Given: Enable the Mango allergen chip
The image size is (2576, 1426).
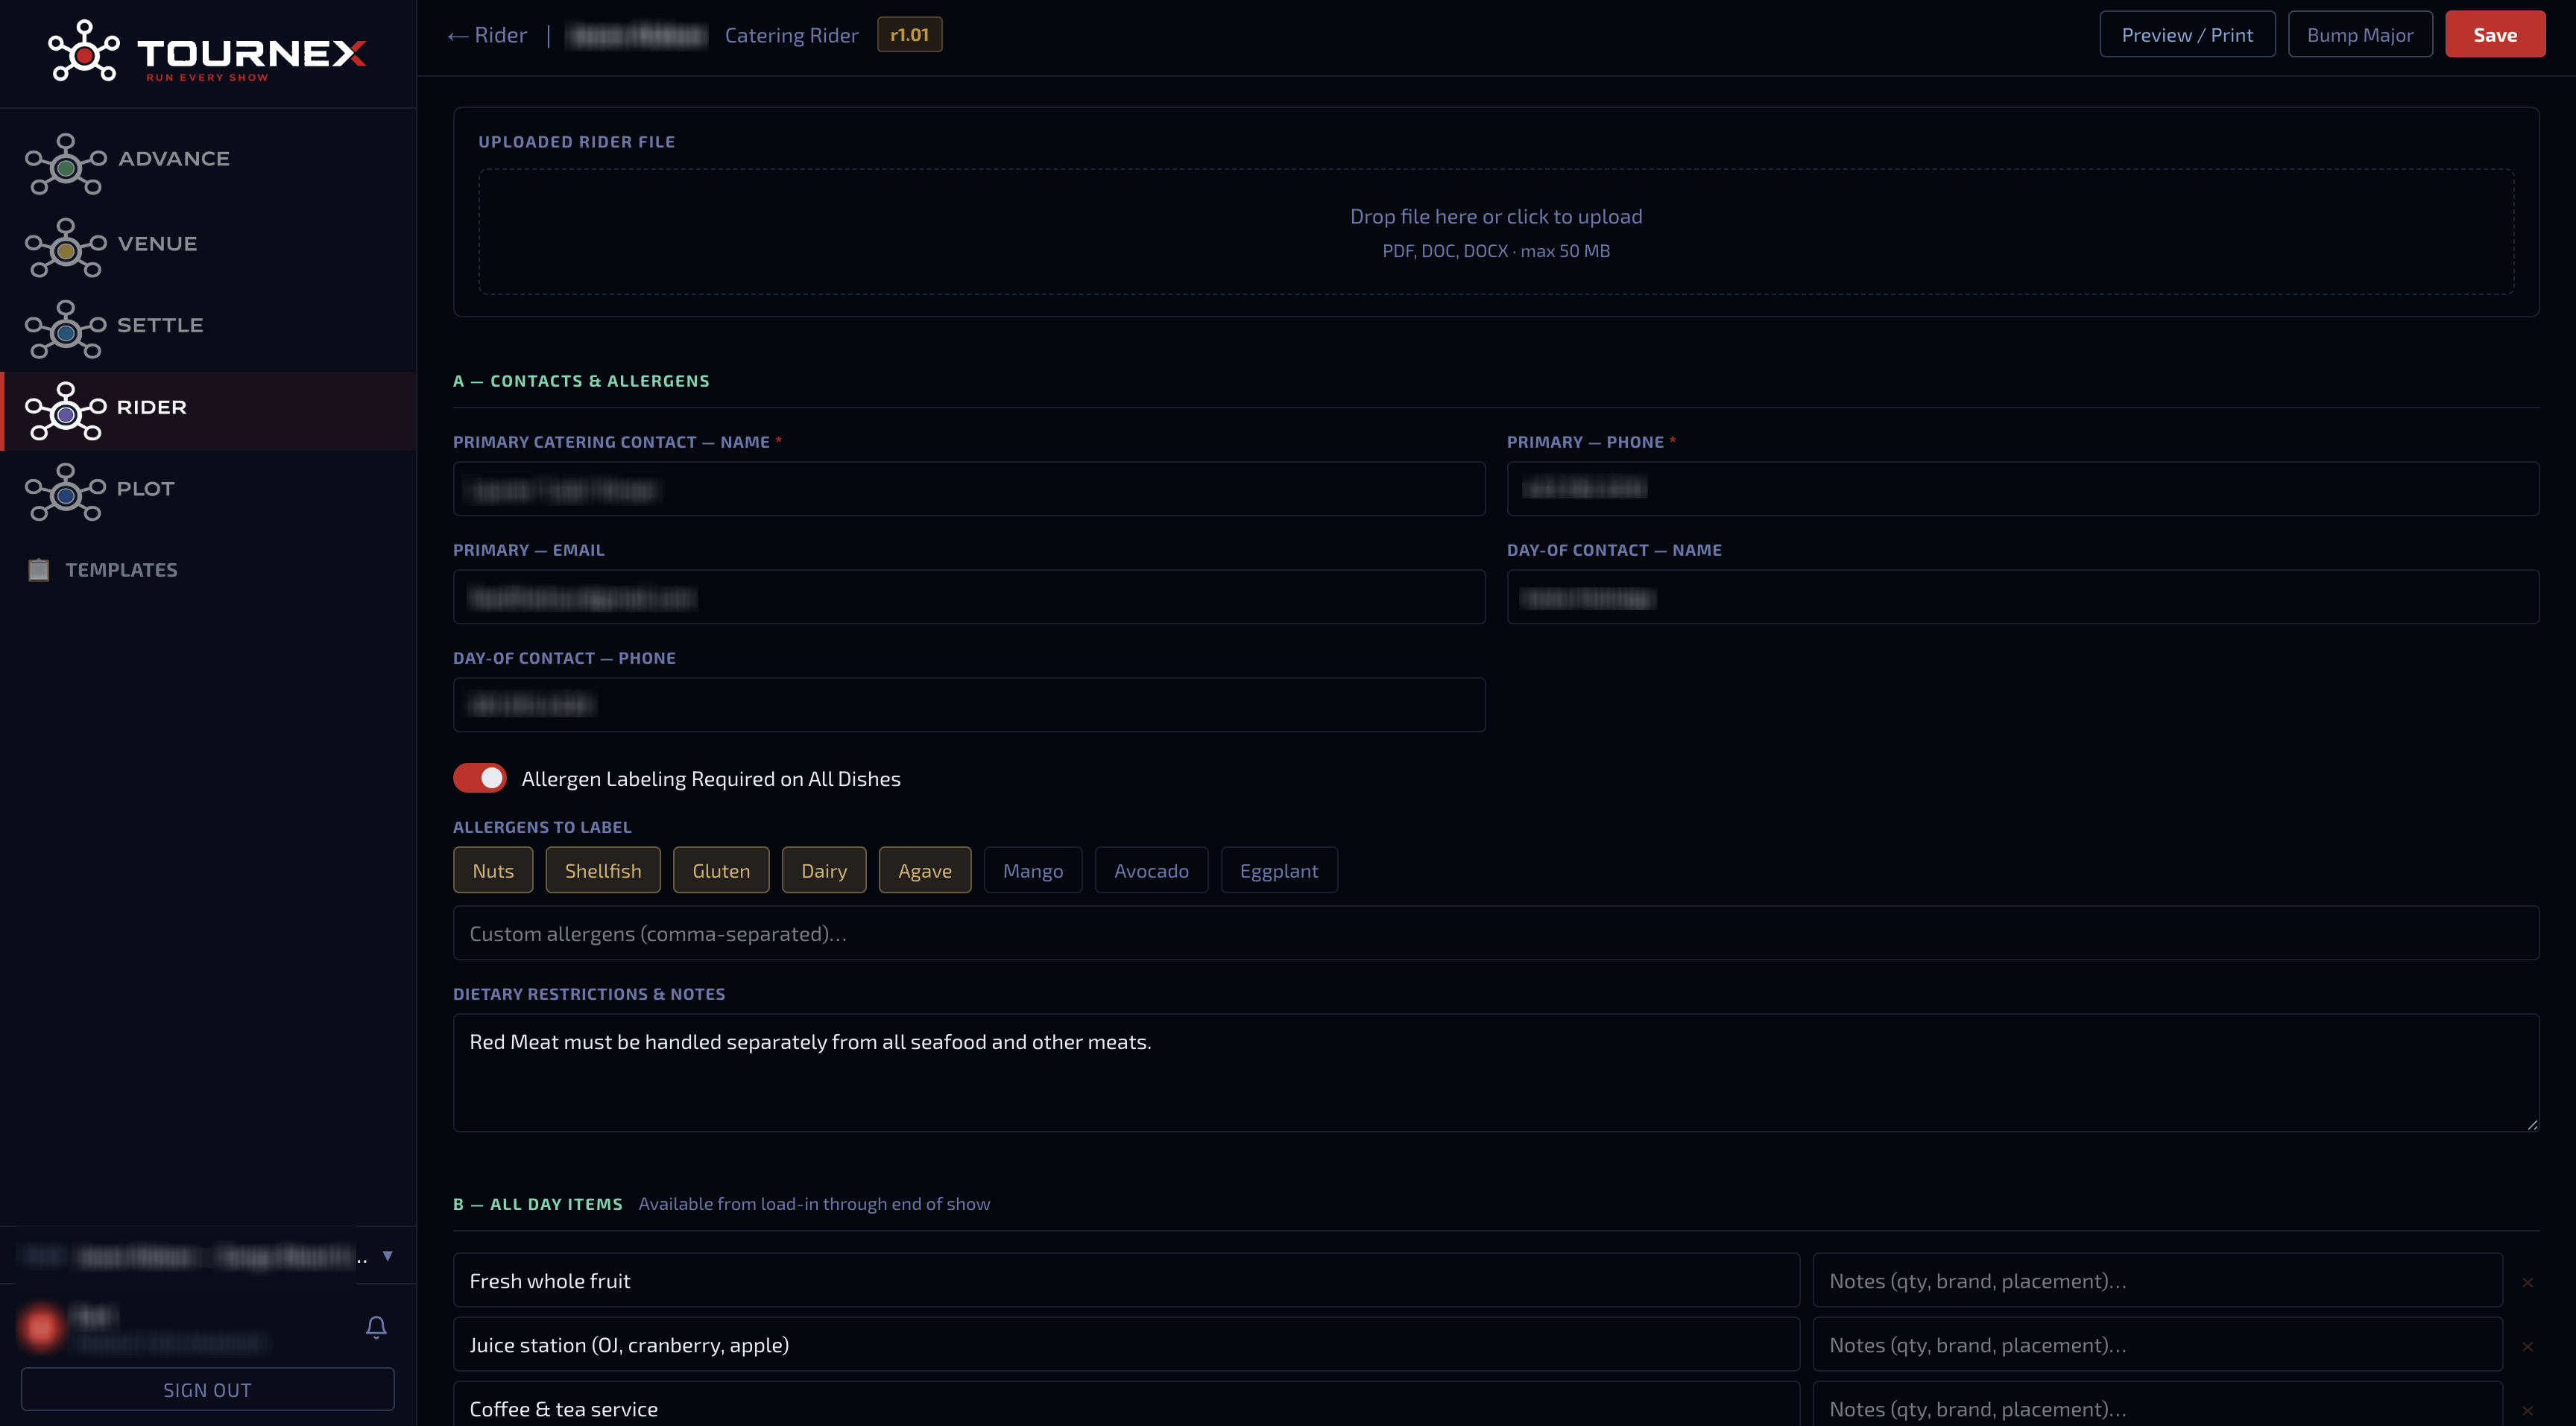Looking at the screenshot, I should coord(1033,870).
